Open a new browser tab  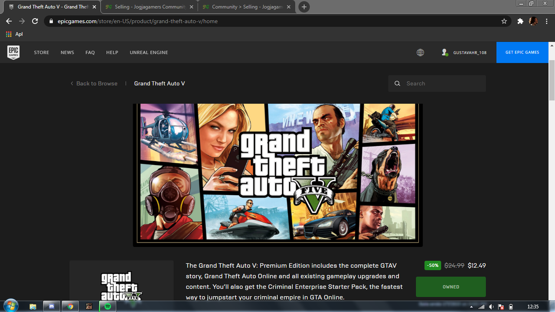point(304,7)
